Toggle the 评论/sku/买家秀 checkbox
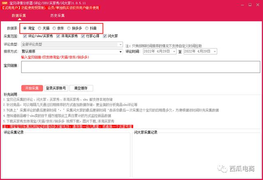Image resolution: width=263 pixels, height=180 pixels. (24, 36)
